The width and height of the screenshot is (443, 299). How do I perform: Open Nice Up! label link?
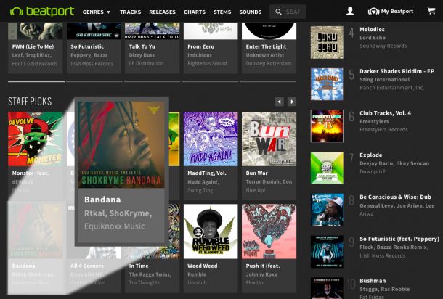coord(256,190)
